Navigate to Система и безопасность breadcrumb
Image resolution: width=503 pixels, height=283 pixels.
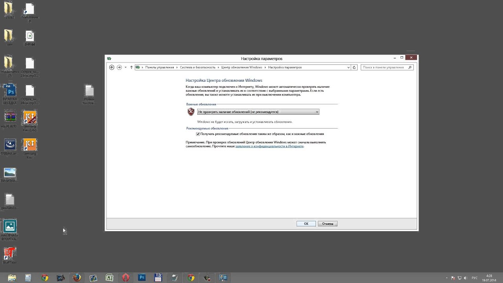(198, 67)
